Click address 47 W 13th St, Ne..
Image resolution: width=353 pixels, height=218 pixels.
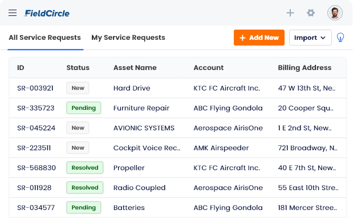(307, 88)
